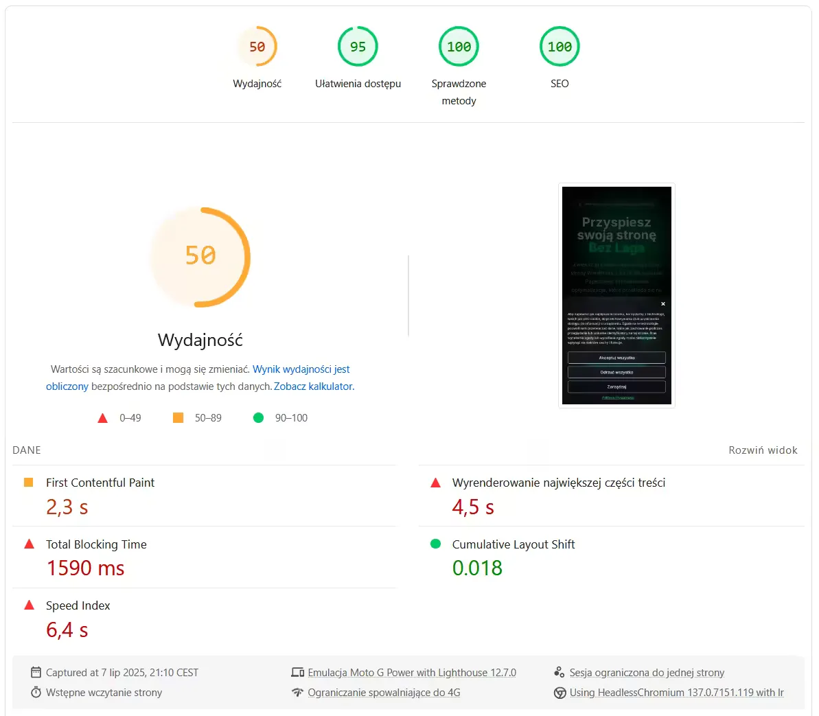The width and height of the screenshot is (819, 716).
Task: Click the SEO label under the gauge
Action: coord(560,84)
